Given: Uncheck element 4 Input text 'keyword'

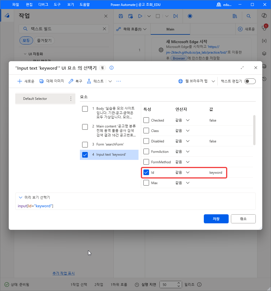Looking at the screenshot, I should pyautogui.click(x=85, y=155).
